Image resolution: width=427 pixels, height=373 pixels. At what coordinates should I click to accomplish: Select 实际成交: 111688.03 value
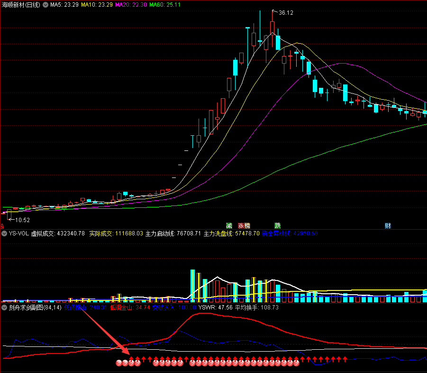(116, 233)
